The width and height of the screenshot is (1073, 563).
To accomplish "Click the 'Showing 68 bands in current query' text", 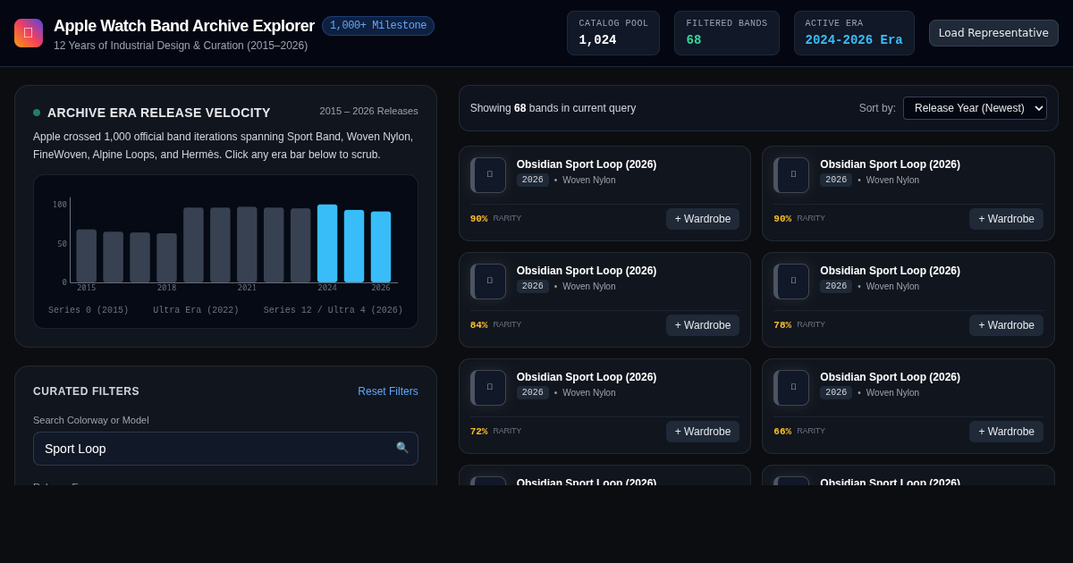I will pyautogui.click(x=553, y=108).
